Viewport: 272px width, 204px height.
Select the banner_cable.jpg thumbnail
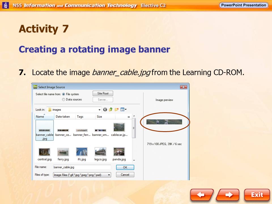click(x=44, y=130)
